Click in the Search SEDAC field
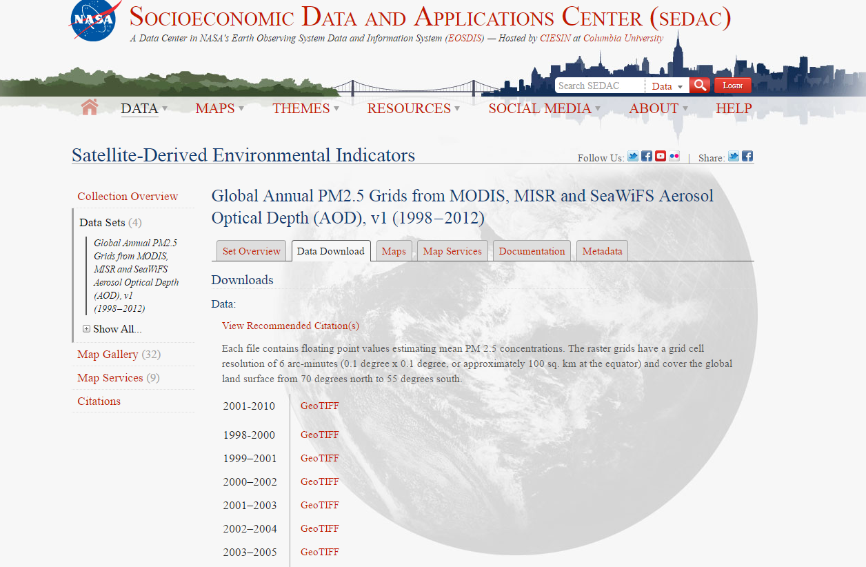 point(600,86)
